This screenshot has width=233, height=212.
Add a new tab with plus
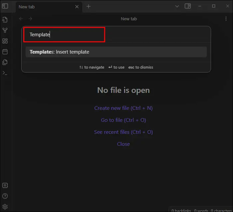(x=89, y=6)
